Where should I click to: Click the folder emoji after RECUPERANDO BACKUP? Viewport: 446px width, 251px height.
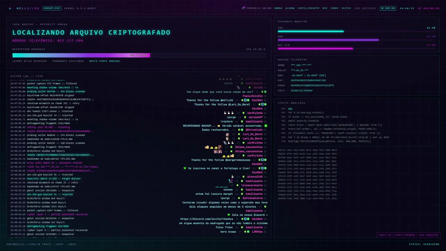pyautogui.click(x=219, y=125)
